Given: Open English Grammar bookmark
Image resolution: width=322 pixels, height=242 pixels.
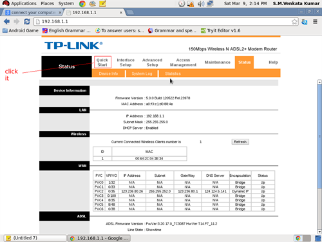Looking at the screenshot, I should (x=66, y=30).
